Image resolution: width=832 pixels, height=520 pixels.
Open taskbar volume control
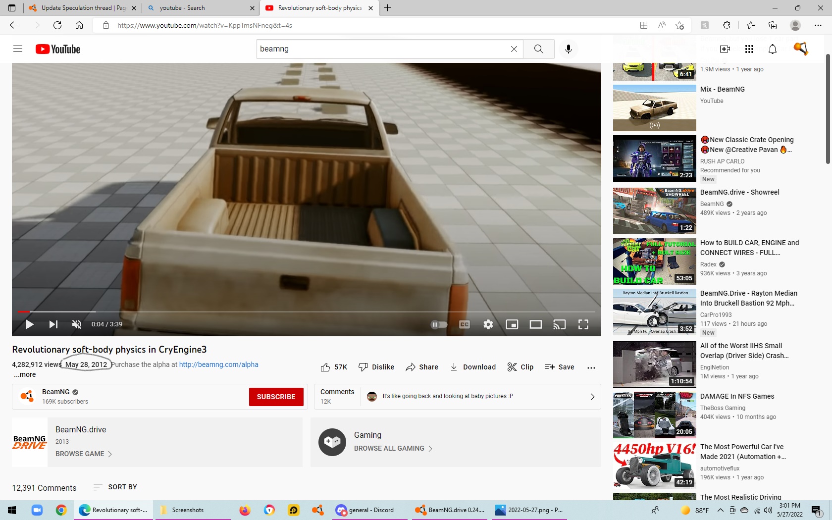(x=768, y=510)
